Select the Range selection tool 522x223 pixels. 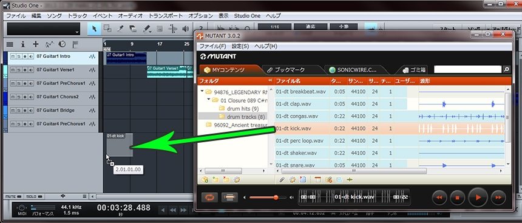tap(107, 29)
